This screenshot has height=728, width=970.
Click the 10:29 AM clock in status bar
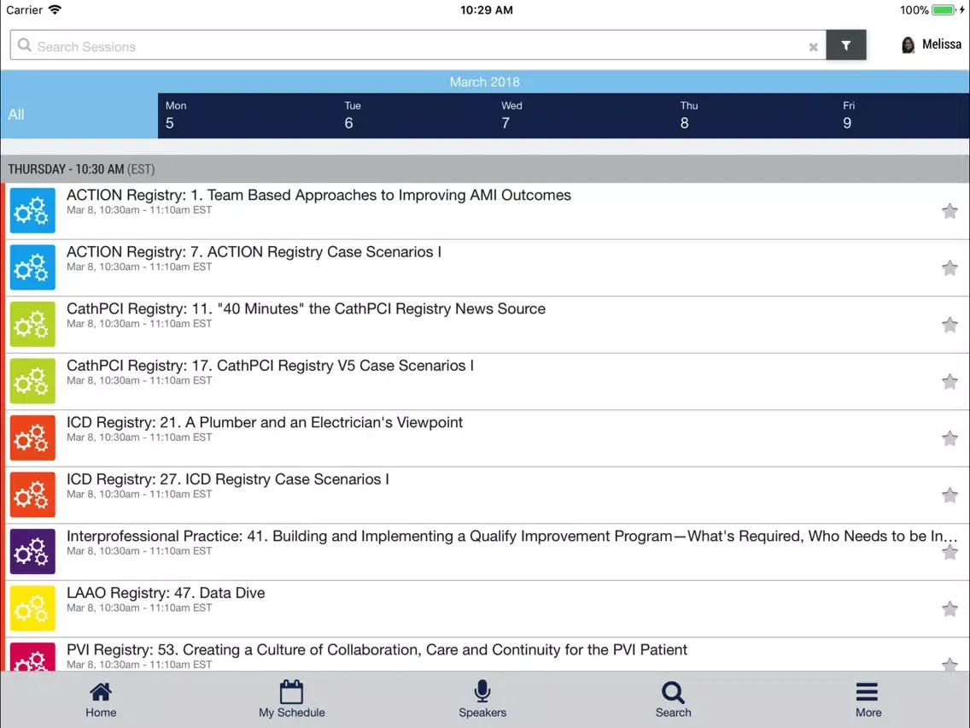(486, 10)
